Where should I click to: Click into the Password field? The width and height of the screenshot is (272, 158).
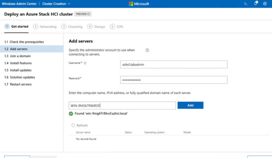(x=174, y=80)
